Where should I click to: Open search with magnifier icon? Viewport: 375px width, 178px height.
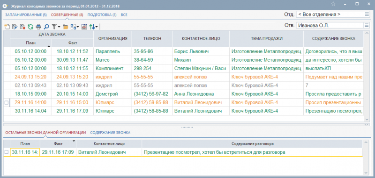(x=46, y=27)
